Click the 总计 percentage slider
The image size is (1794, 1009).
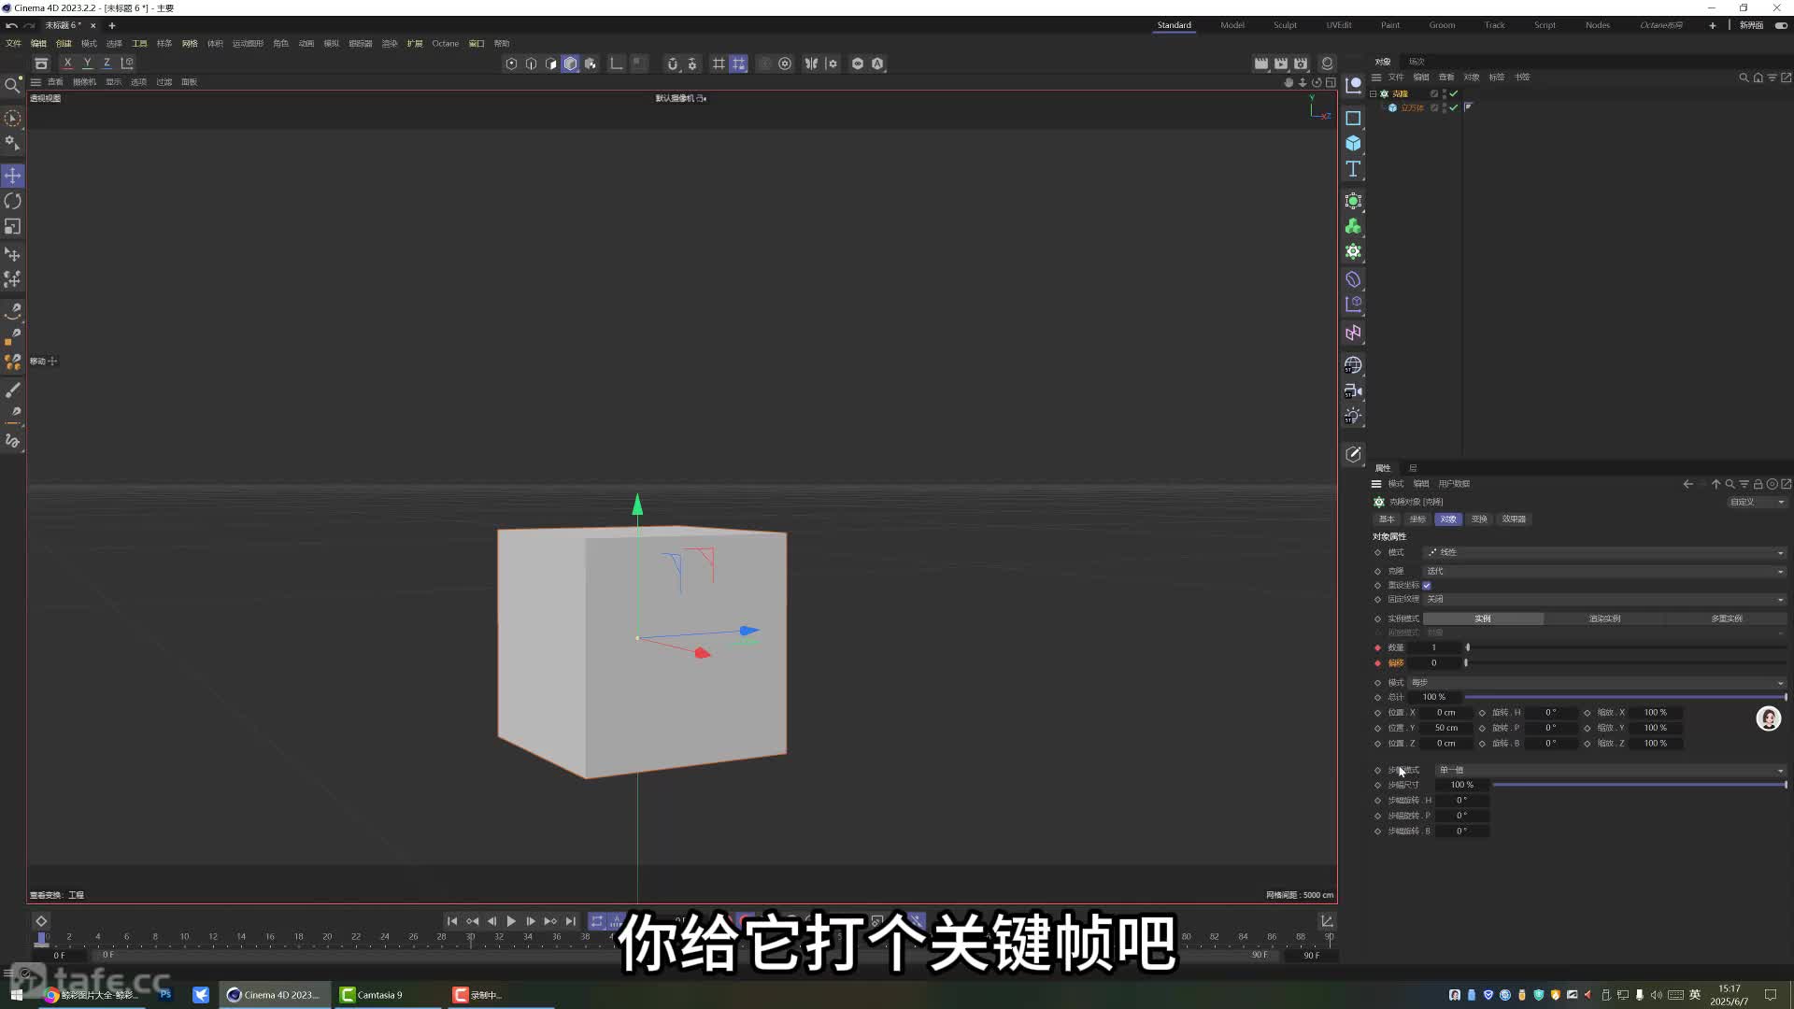1624,697
